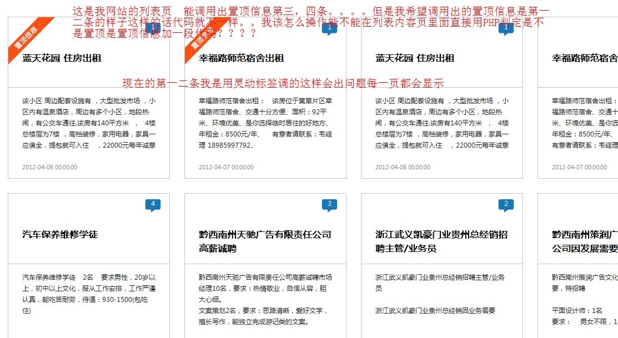Click the 汽车保养维修学徒 description text
The image size is (618, 338).
(x=89, y=294)
